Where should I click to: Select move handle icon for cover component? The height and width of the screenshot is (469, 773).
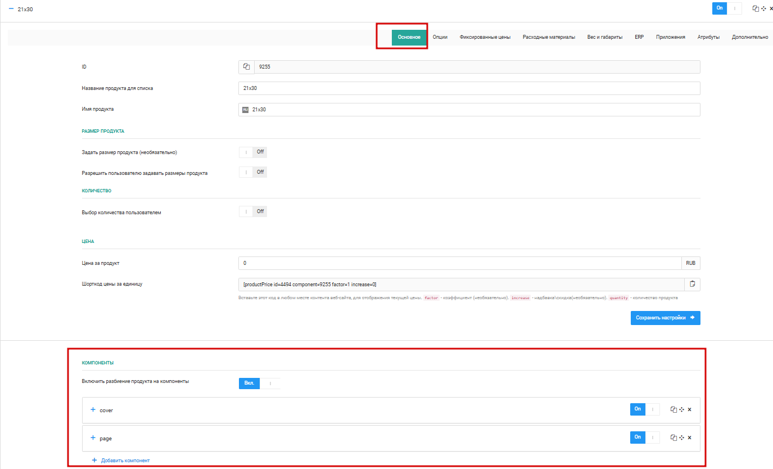click(x=681, y=409)
